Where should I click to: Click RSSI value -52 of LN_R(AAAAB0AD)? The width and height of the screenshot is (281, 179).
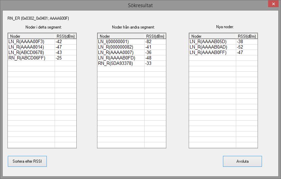pos(240,47)
